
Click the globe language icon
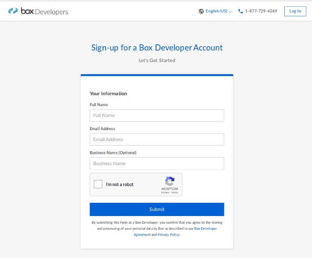click(201, 11)
